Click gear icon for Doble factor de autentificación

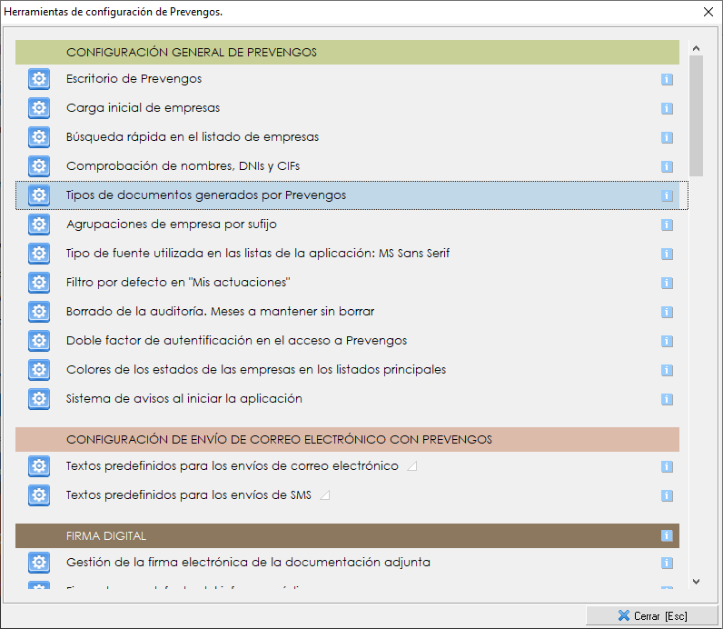(38, 341)
